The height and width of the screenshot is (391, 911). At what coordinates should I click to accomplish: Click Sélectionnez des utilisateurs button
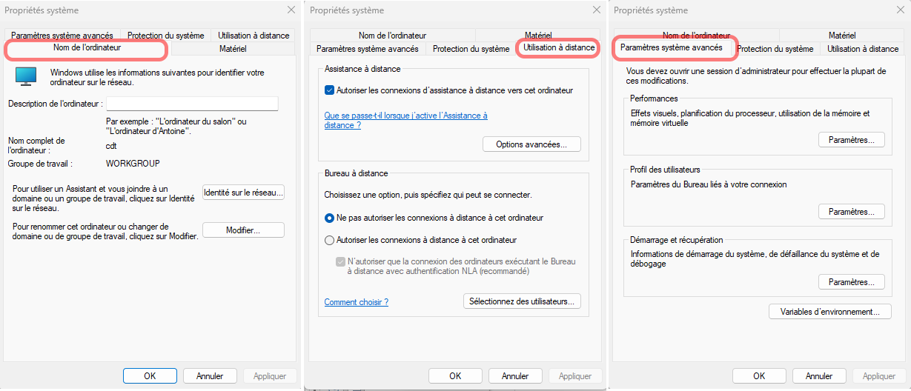[x=522, y=301]
